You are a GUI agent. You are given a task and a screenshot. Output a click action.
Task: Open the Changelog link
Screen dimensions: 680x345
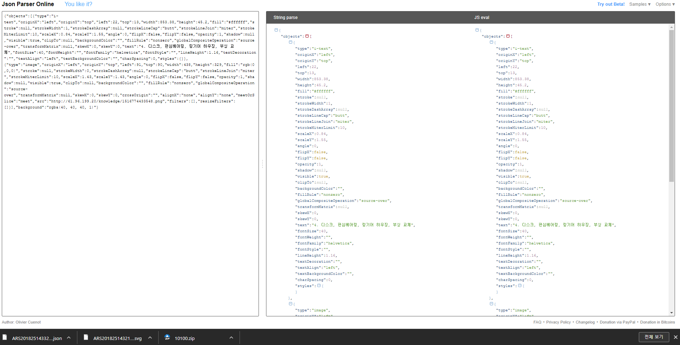coord(585,322)
